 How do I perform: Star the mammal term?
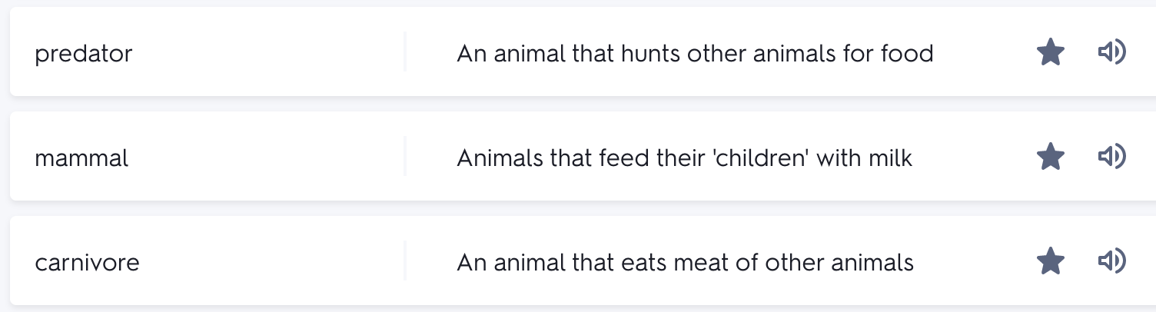[1050, 158]
